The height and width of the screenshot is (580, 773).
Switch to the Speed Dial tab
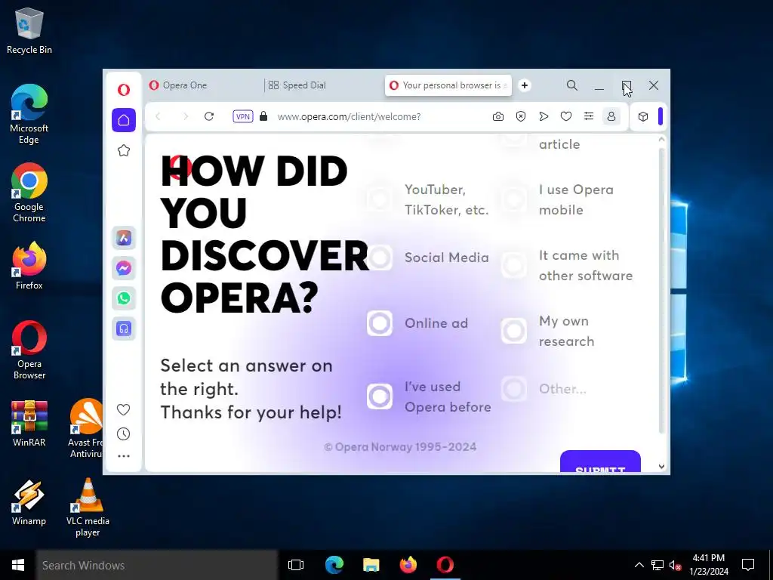(x=323, y=85)
